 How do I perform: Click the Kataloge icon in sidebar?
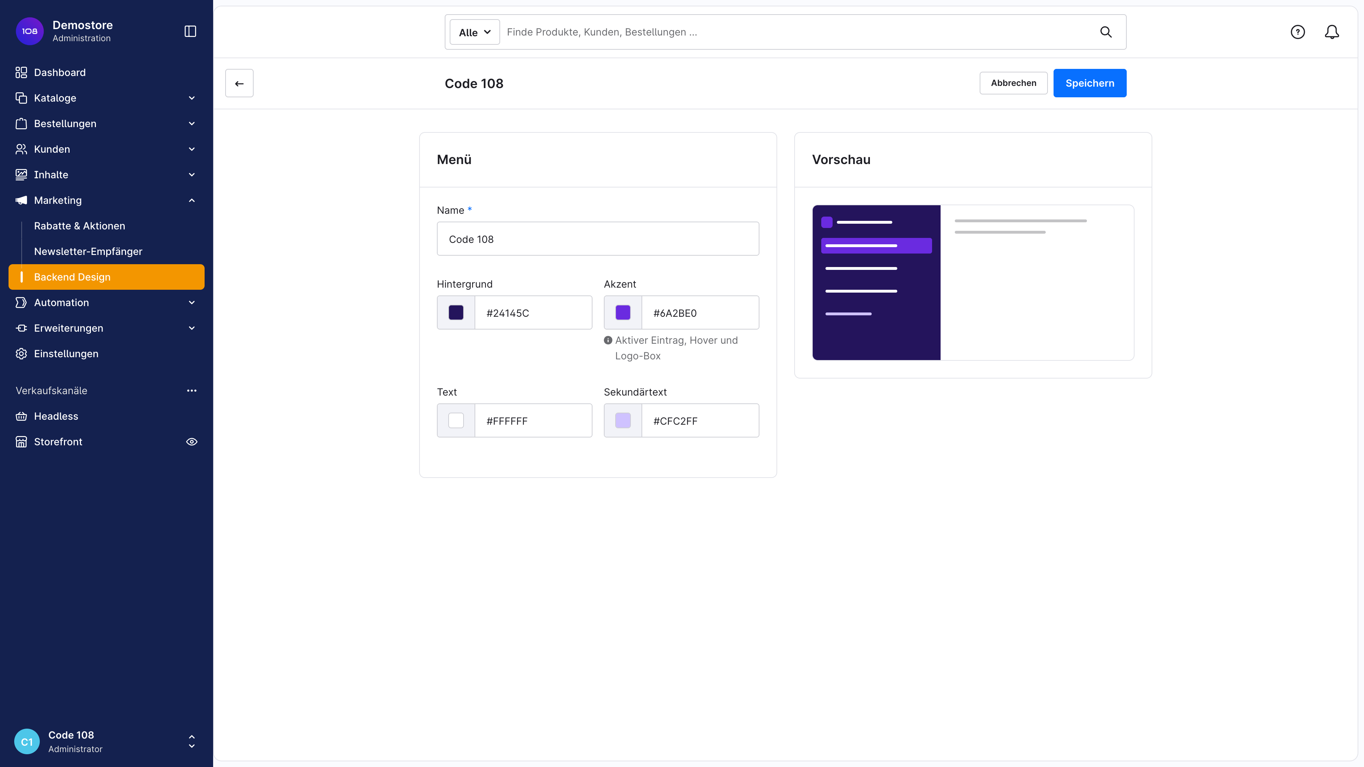21,98
